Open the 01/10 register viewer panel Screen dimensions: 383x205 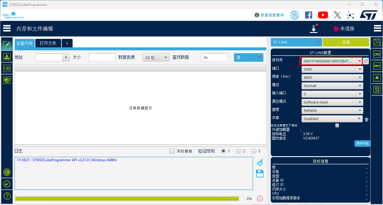377,89
